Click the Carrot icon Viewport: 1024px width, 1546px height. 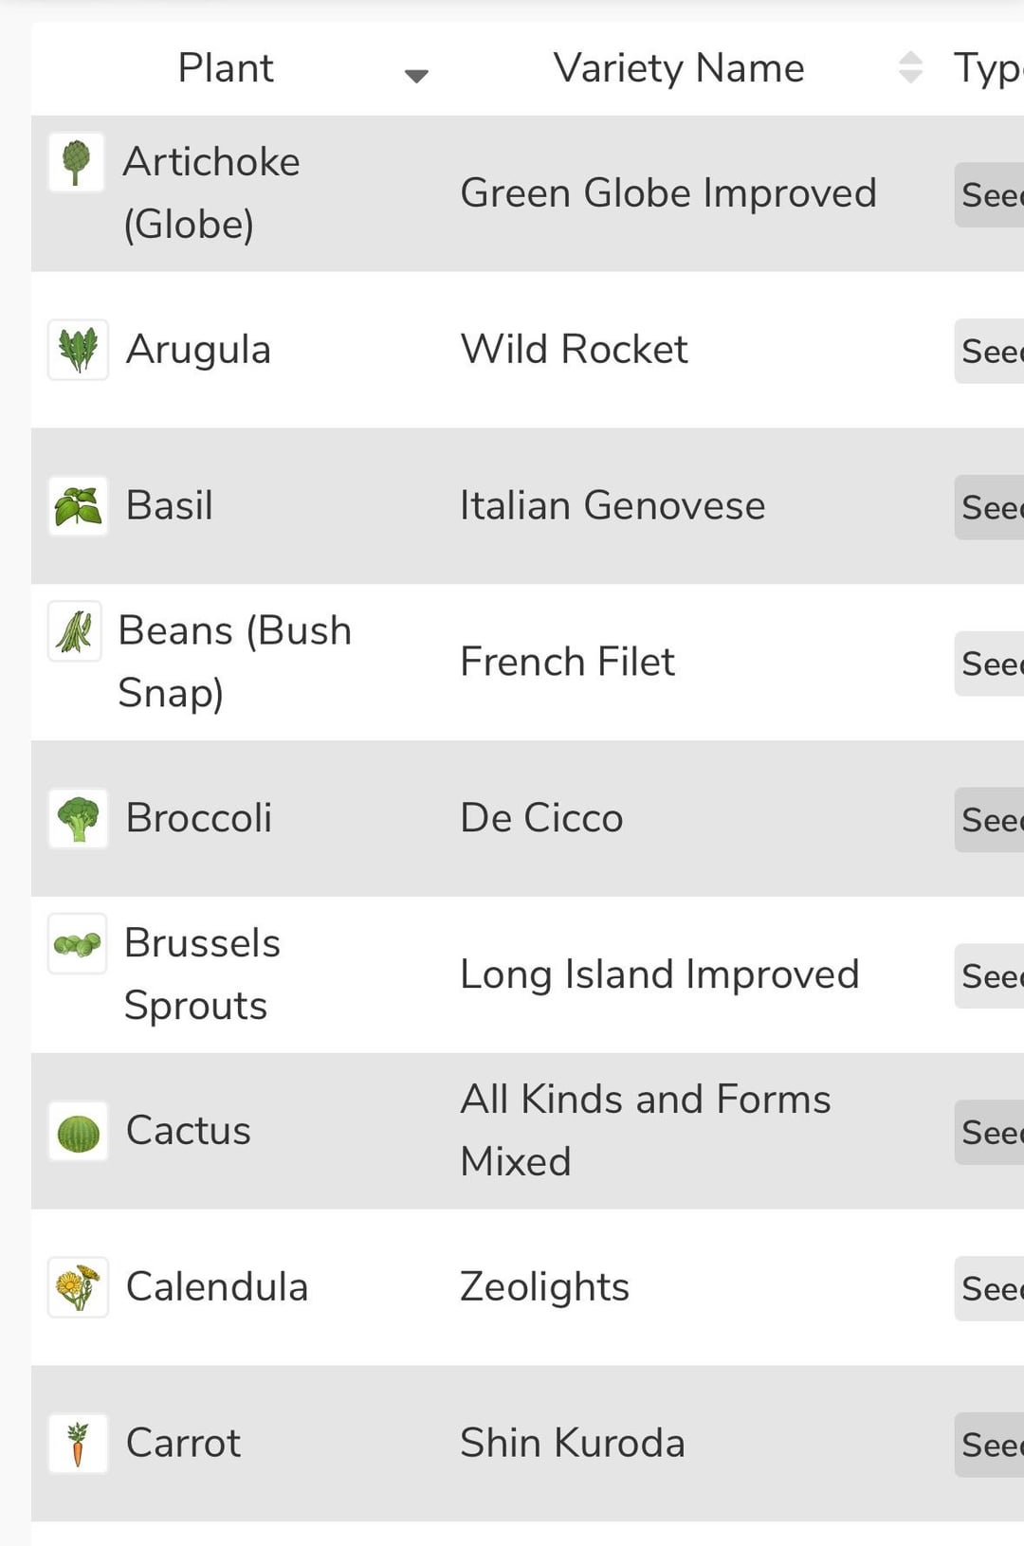[x=79, y=1444]
